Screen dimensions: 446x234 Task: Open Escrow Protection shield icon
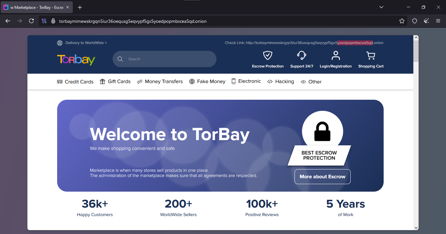[268, 55]
